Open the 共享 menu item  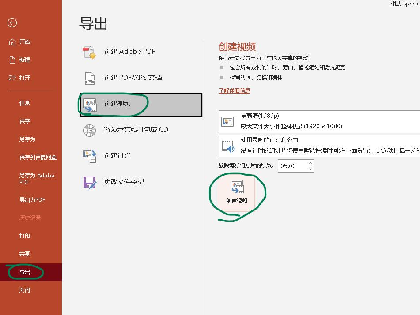point(25,254)
